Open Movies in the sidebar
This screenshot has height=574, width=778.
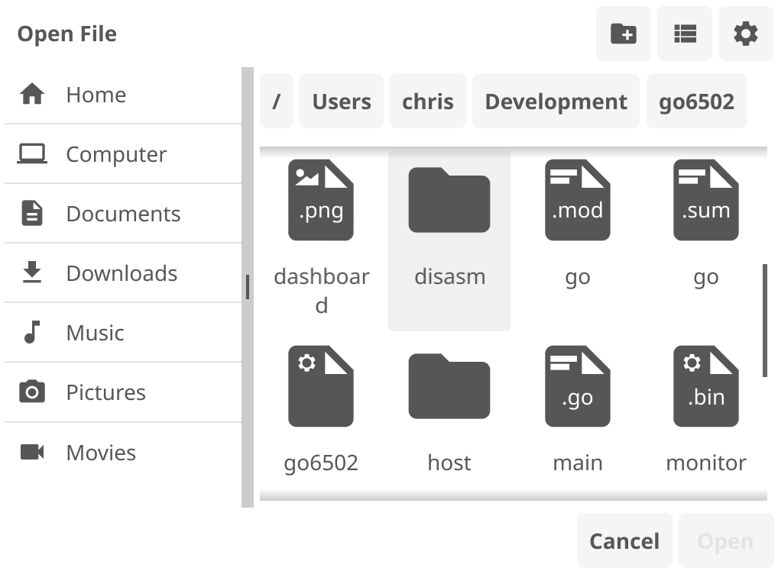click(123, 453)
